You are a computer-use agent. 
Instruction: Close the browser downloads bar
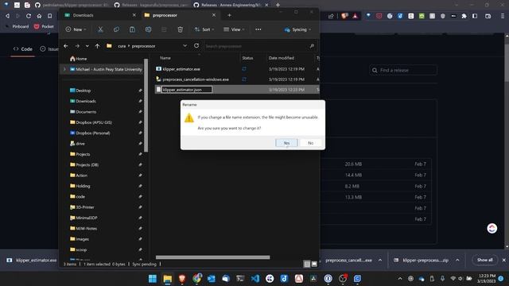pos(503,260)
